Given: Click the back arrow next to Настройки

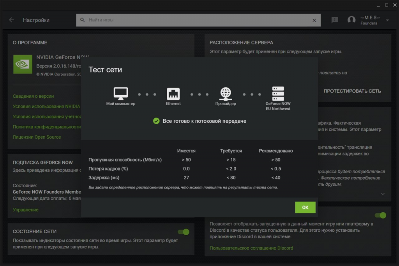Looking at the screenshot, I should click(11, 20).
